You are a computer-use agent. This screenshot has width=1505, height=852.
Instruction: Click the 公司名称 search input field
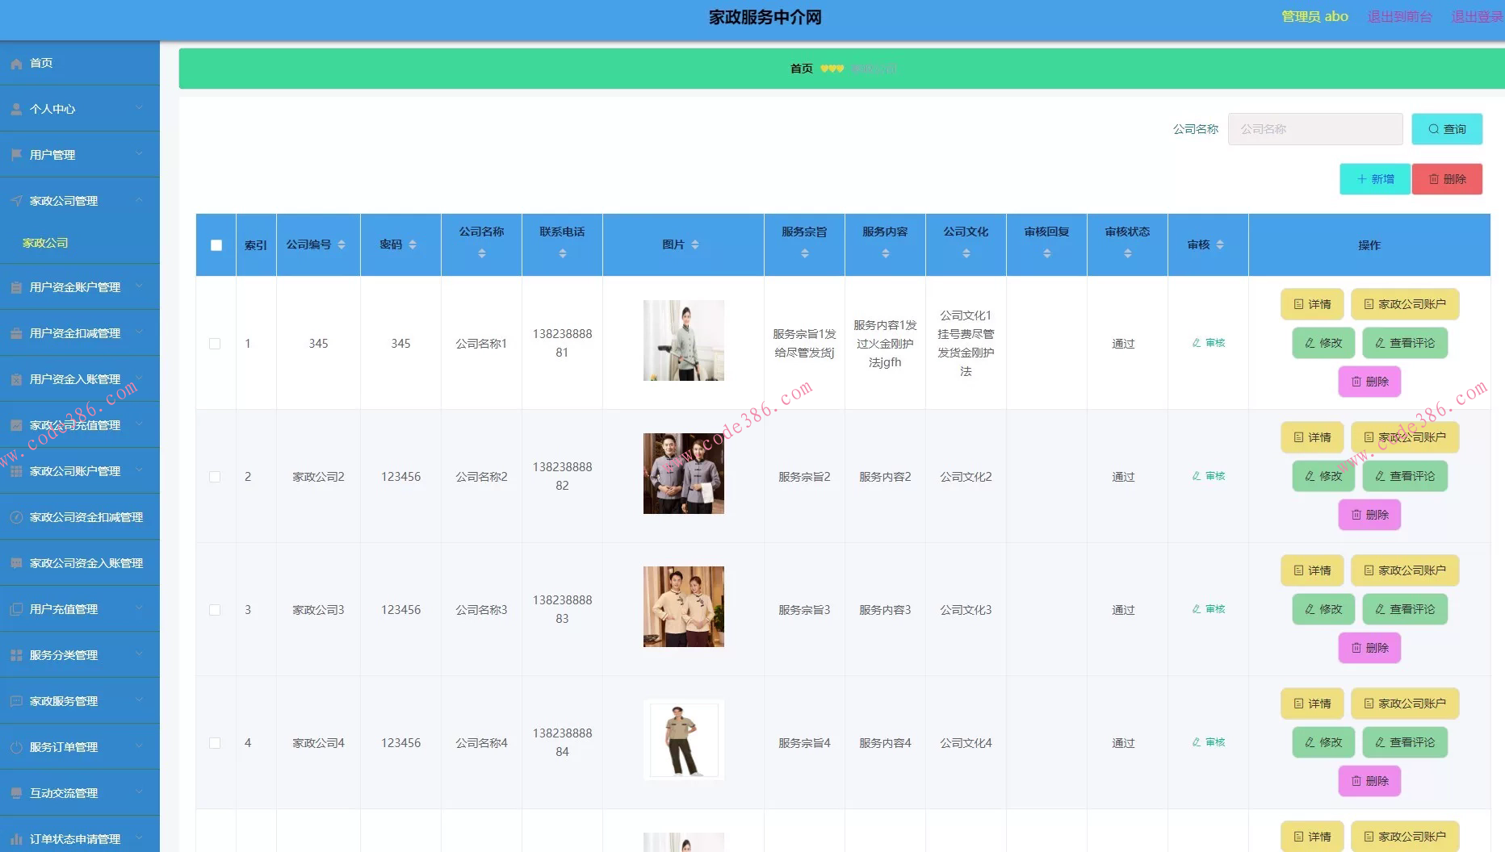[1315, 129]
